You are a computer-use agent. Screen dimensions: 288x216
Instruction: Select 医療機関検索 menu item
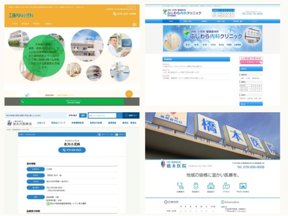tap(77, 123)
